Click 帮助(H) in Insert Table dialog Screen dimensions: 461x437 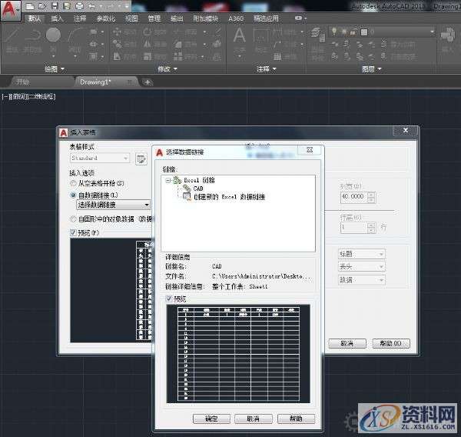coord(391,343)
